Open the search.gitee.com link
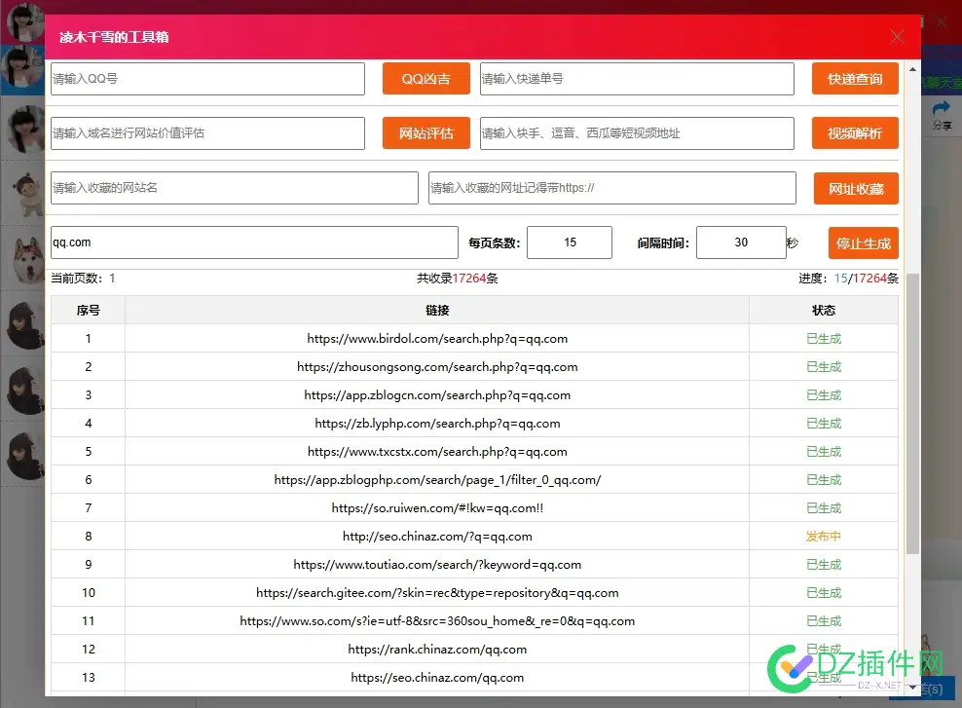 tap(437, 593)
